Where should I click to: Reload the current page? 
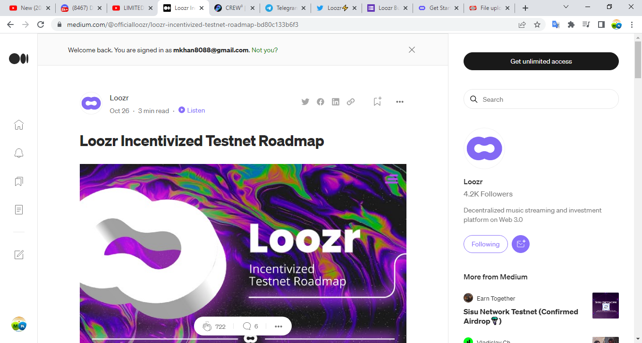(41, 24)
